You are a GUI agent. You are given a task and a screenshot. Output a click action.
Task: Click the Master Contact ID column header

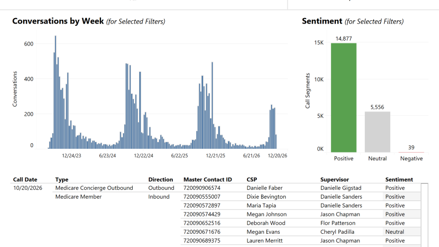(x=207, y=179)
